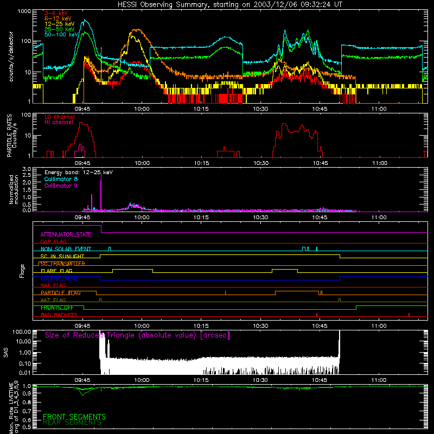
Task: Click the 2.5 value on the modulation axis
Action: (x=27, y=175)
